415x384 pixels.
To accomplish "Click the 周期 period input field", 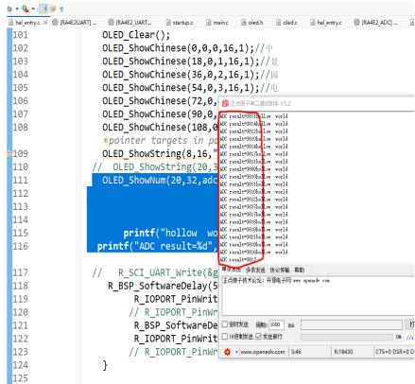I will [x=276, y=324].
